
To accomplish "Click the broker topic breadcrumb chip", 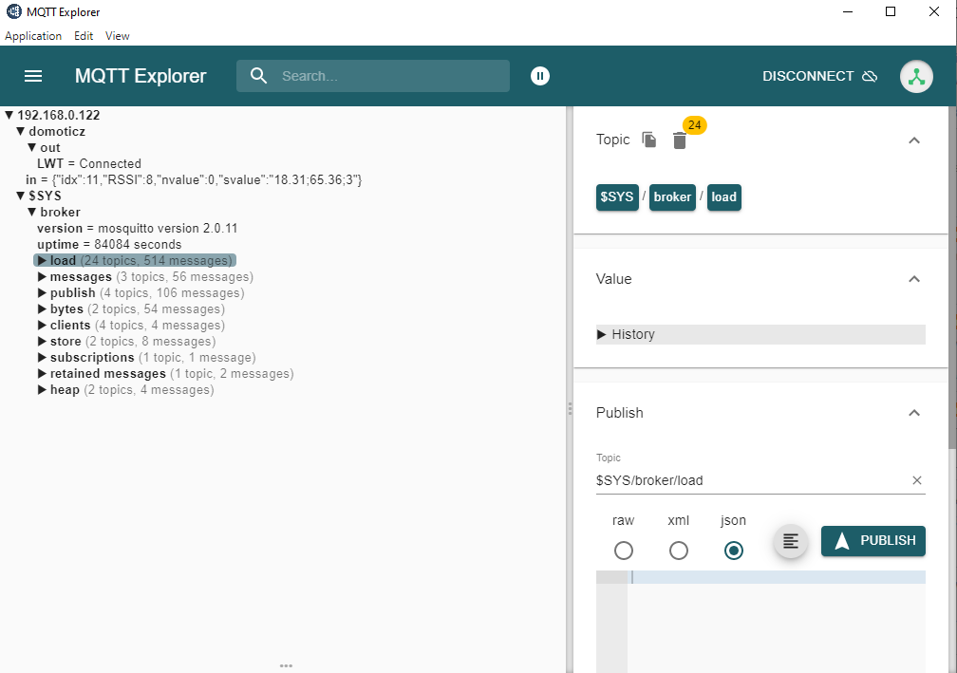I will tap(672, 197).
